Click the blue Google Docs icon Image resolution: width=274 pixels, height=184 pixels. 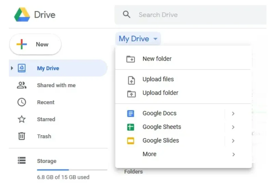click(131, 113)
